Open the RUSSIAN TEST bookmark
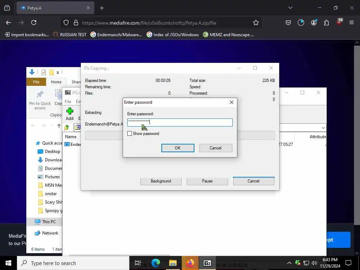 (70, 35)
